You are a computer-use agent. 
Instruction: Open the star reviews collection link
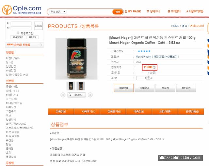point(195,11)
